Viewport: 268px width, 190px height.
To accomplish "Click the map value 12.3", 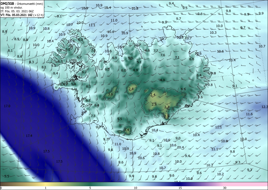I will click(x=265, y=107).
